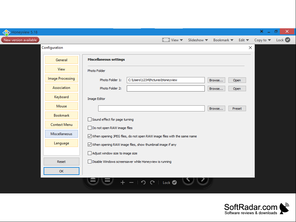
Task: Zoom in with the plus icon
Action: pos(123,182)
